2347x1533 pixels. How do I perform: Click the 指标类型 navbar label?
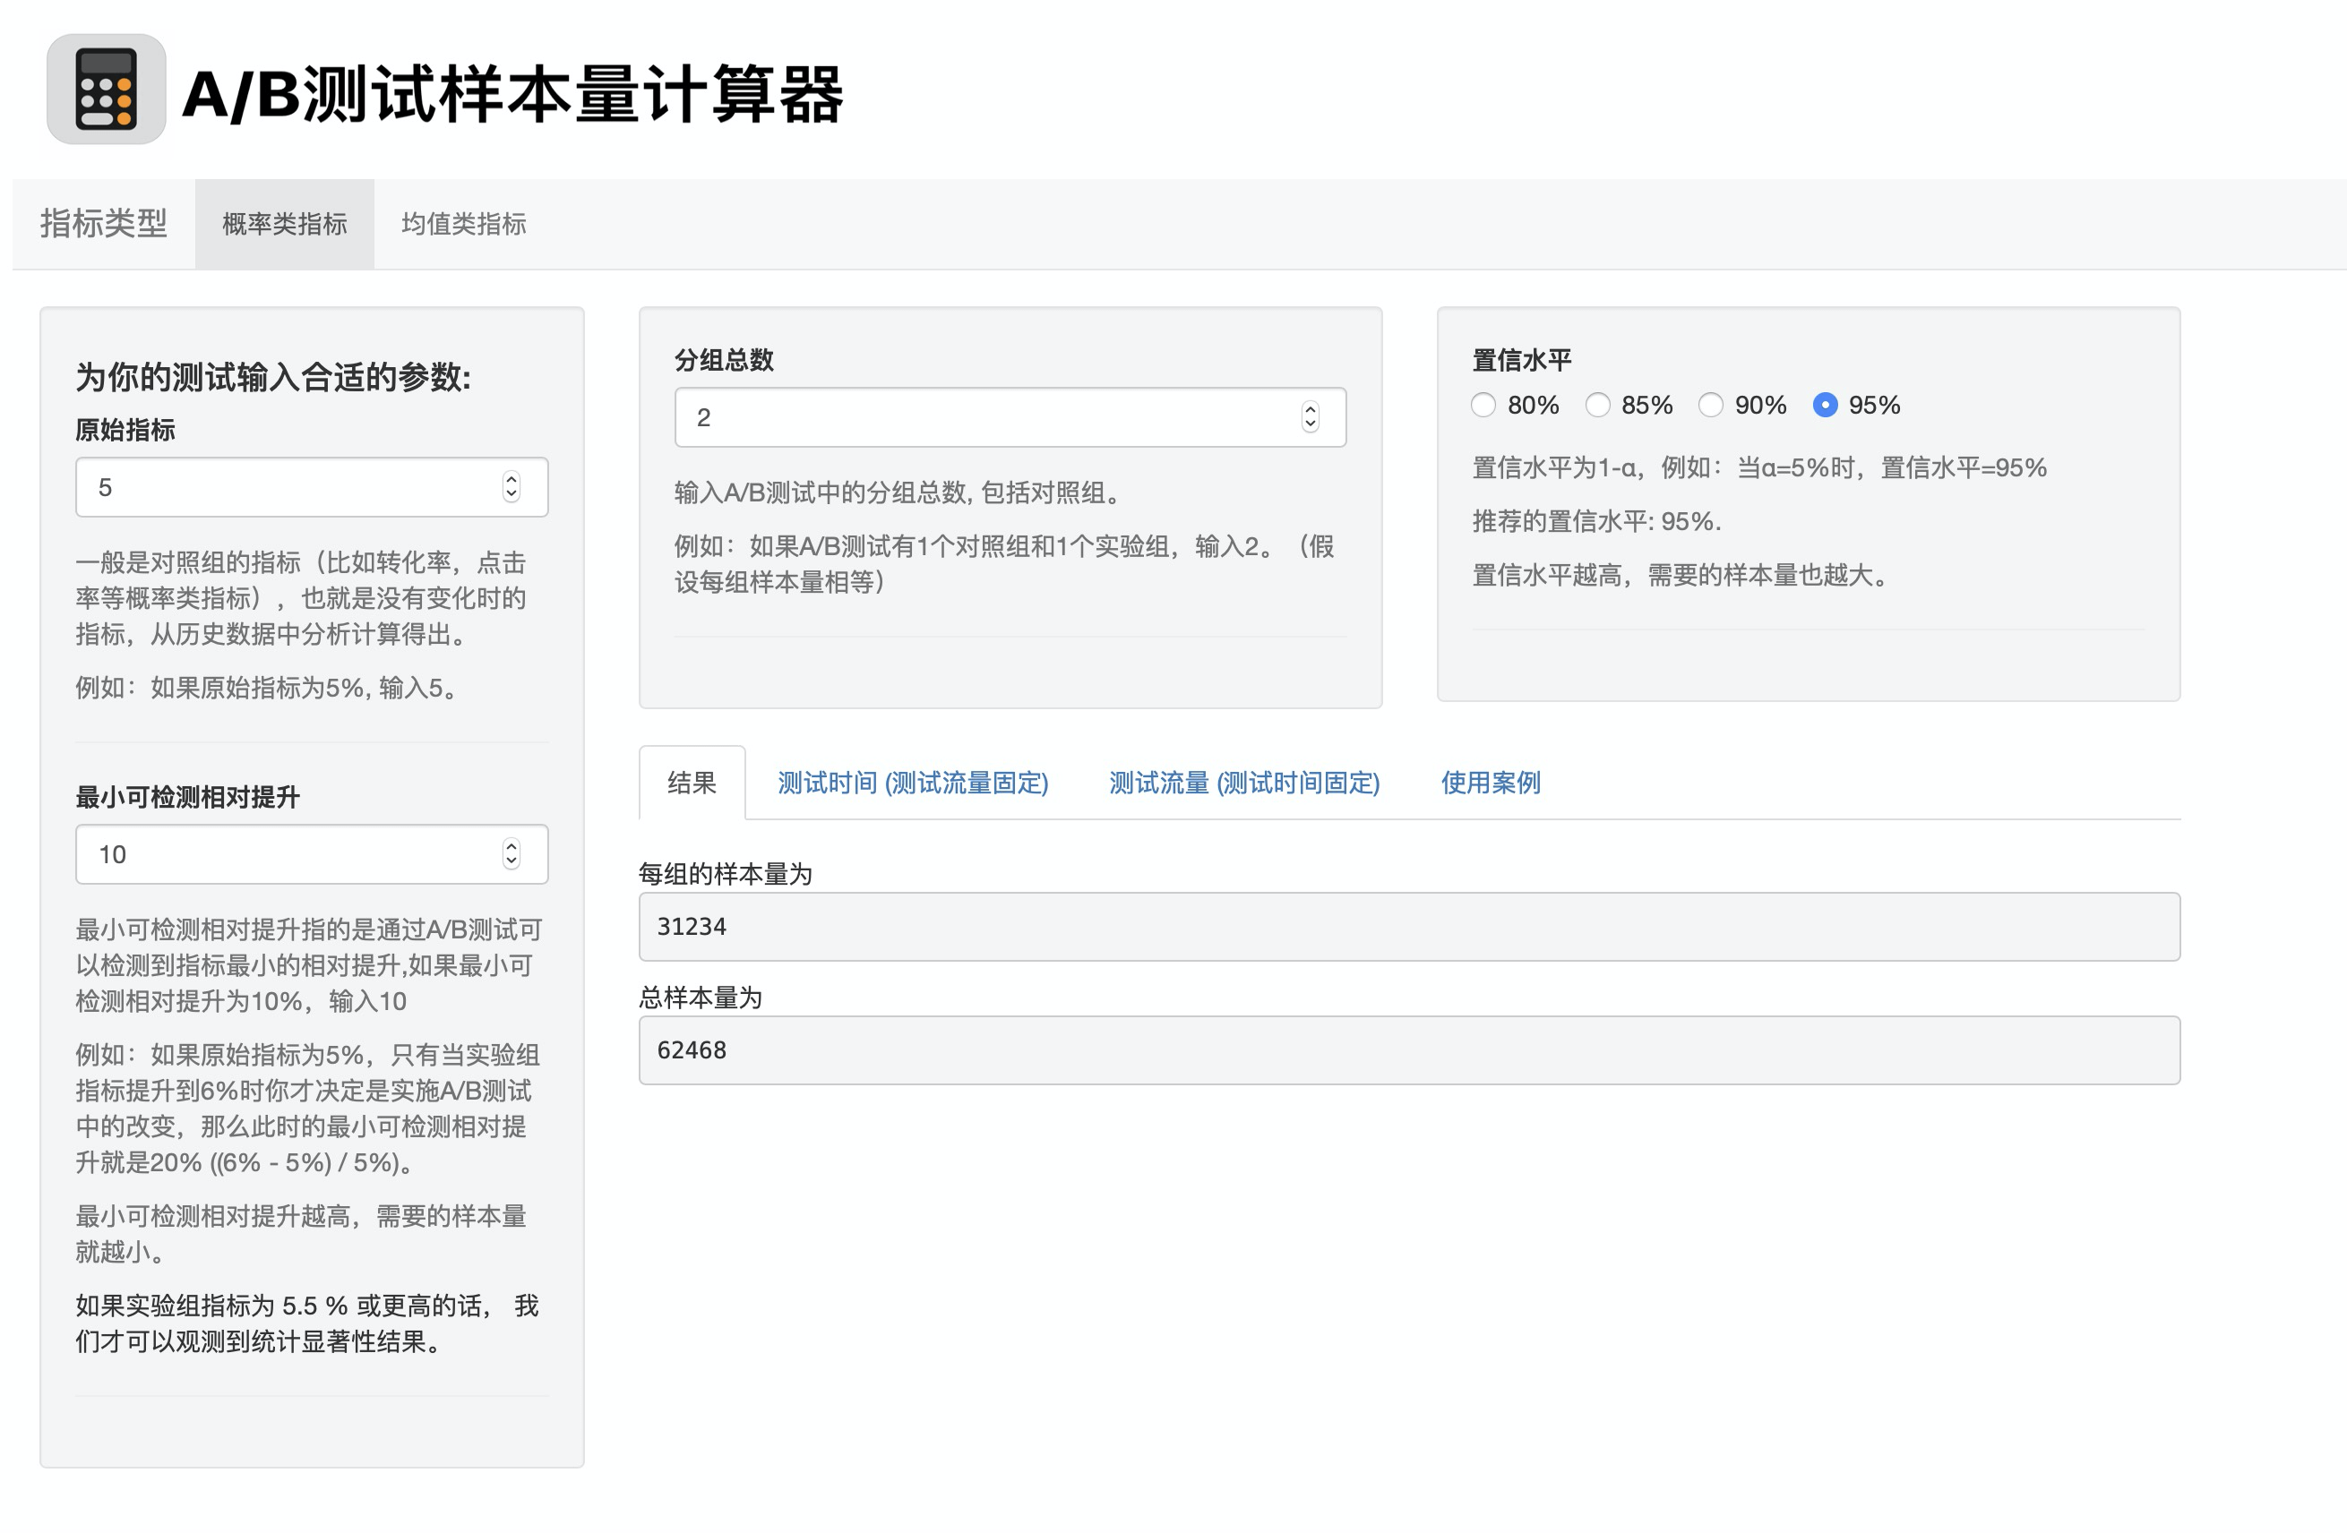coord(104,224)
